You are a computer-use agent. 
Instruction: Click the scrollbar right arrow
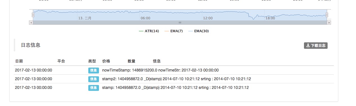(x=329, y=22)
